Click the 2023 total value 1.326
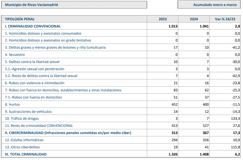Screen dimensions: 243x160 (173, 154)
